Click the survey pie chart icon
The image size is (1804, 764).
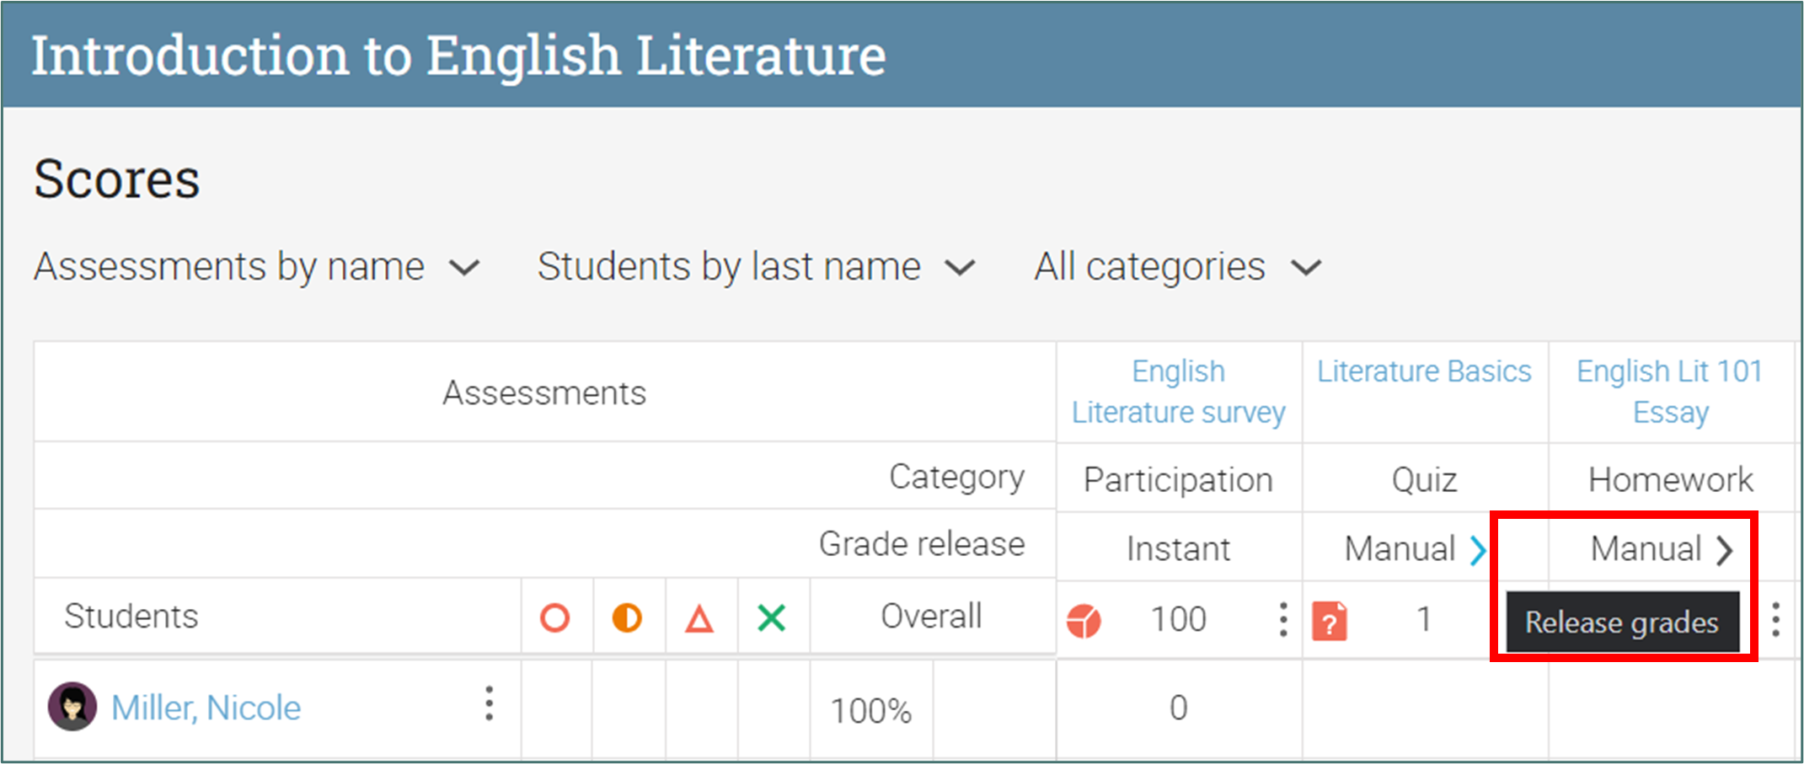tap(1084, 621)
